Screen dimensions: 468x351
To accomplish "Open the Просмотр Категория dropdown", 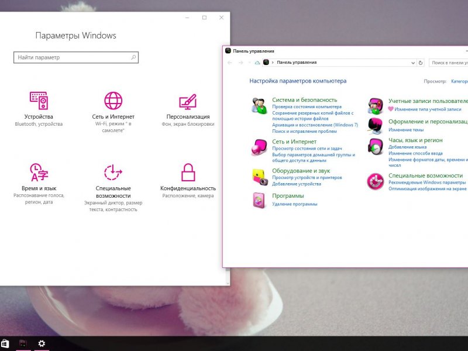I will (459, 81).
